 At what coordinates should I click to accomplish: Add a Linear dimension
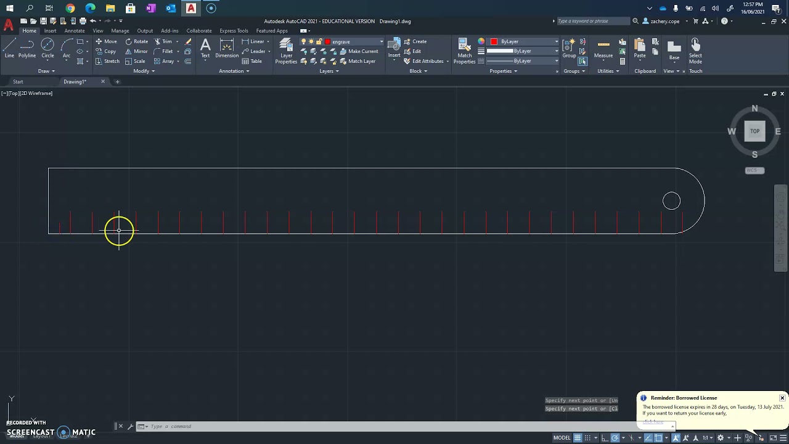[253, 41]
